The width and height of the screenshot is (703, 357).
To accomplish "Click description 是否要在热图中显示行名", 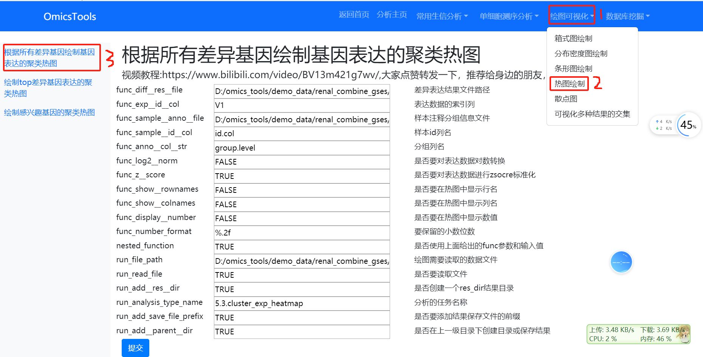I will (455, 189).
